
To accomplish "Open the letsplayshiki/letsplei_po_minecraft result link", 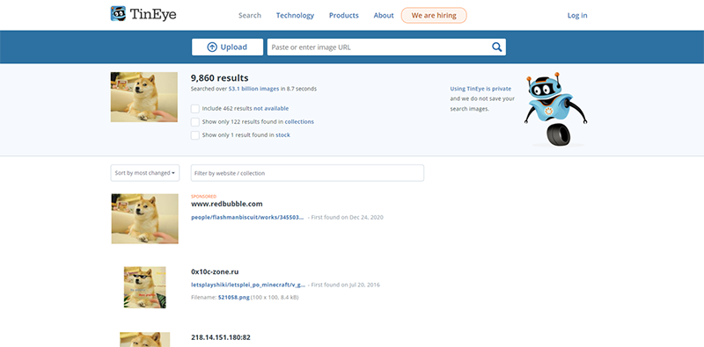I will pos(248,285).
